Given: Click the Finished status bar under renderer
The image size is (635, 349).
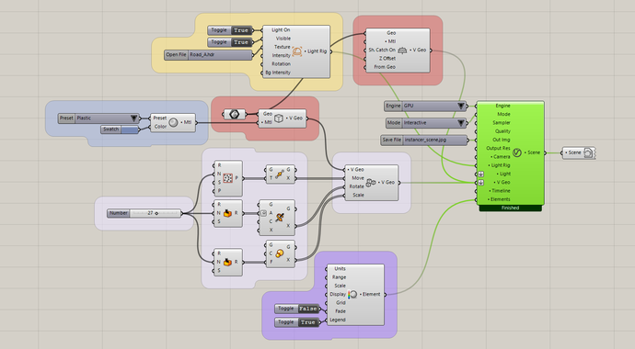Looking at the screenshot, I should click(510, 208).
